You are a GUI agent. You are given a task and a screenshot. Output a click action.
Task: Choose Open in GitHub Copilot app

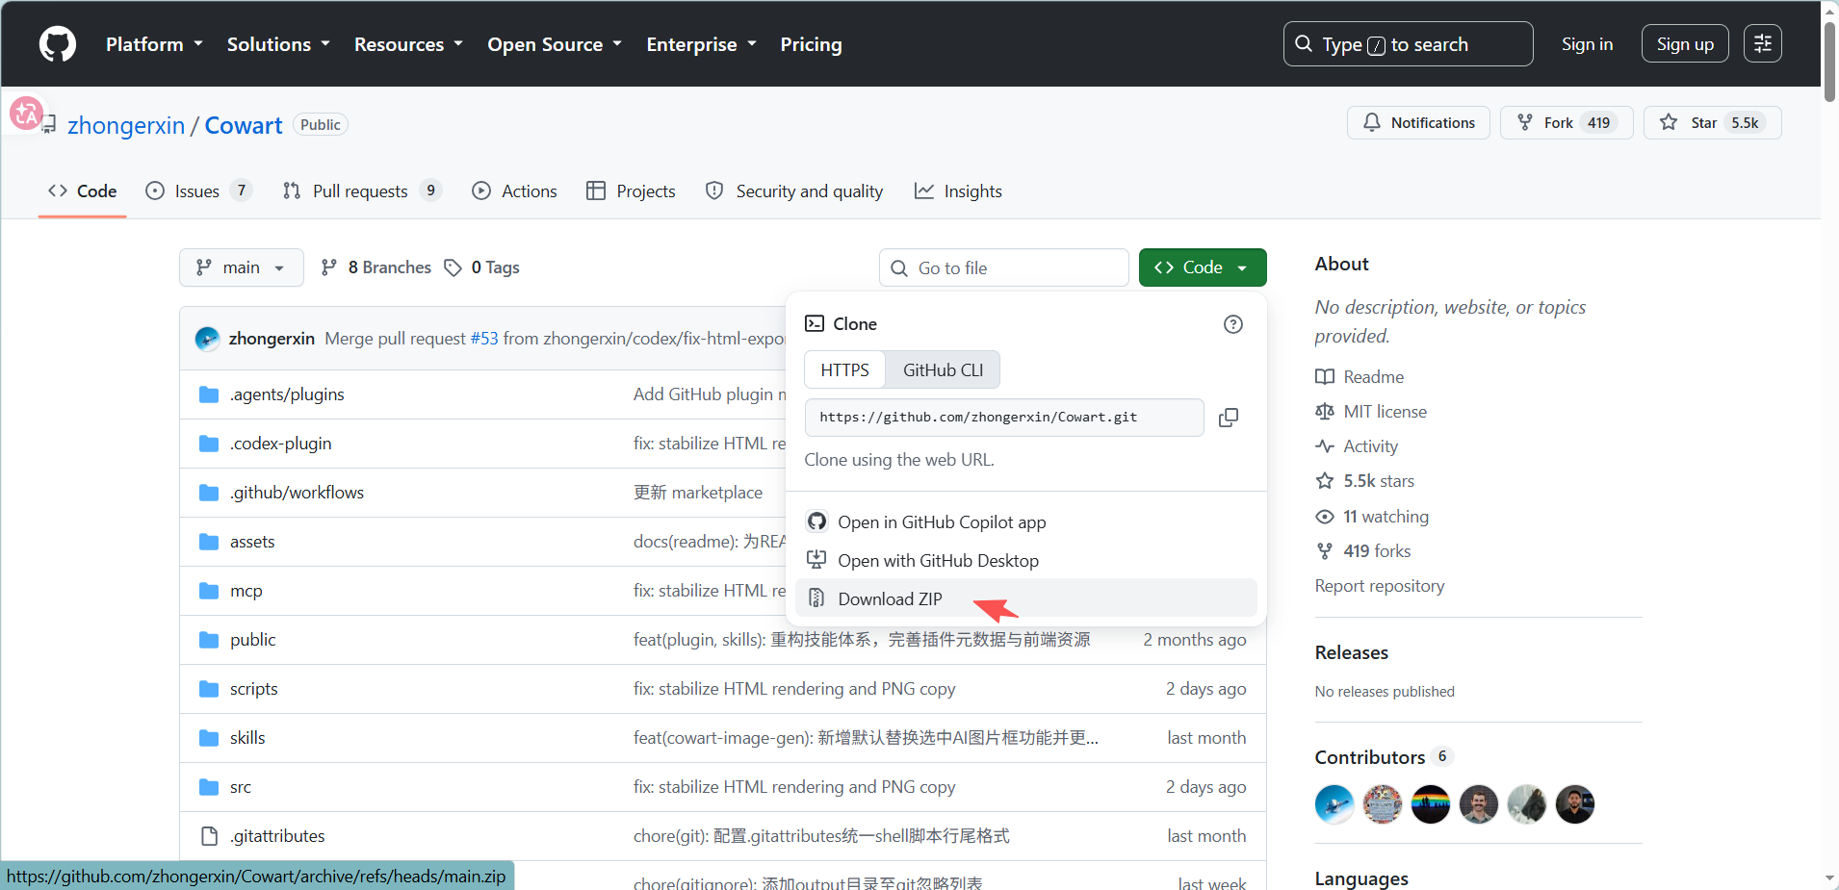1026,522
